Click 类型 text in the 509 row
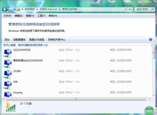The image size is (157, 115). point(121,82)
